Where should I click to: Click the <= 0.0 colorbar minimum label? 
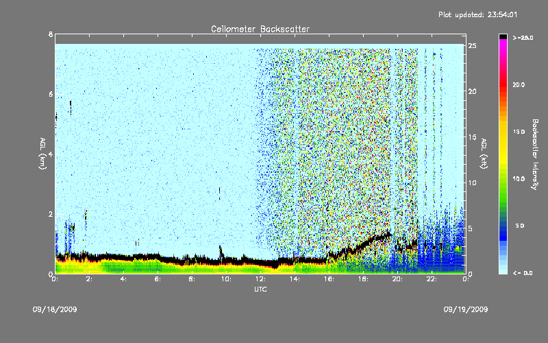[x=523, y=273]
